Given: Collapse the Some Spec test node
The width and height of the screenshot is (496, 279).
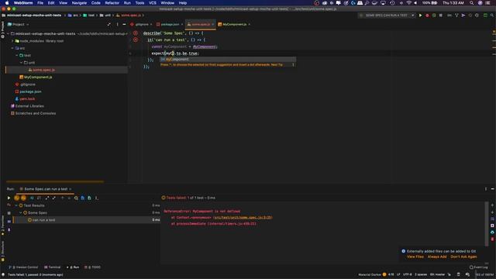Looking at the screenshot, I should (21, 213).
